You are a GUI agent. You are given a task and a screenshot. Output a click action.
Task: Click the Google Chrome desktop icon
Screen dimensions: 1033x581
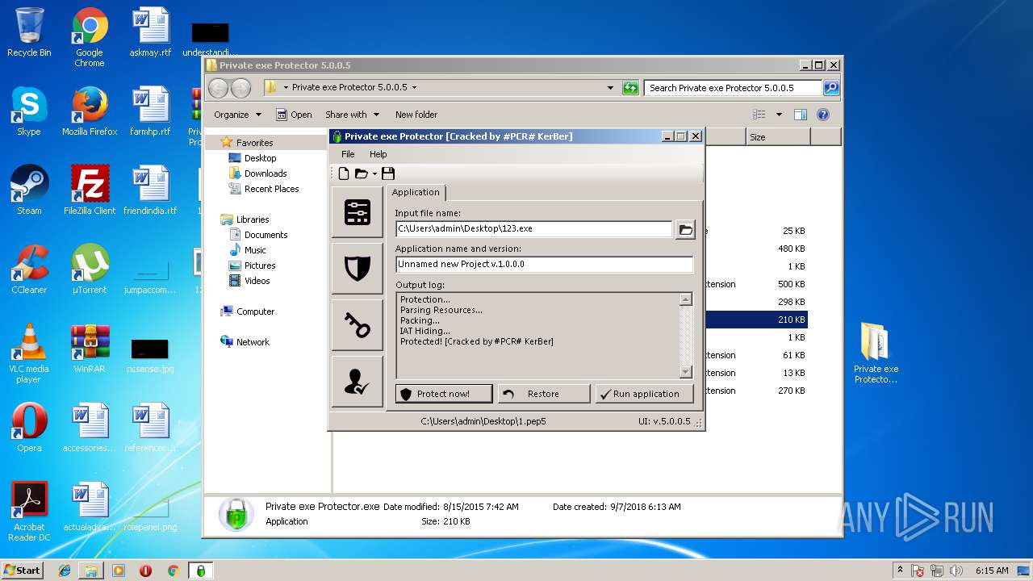(x=90, y=38)
